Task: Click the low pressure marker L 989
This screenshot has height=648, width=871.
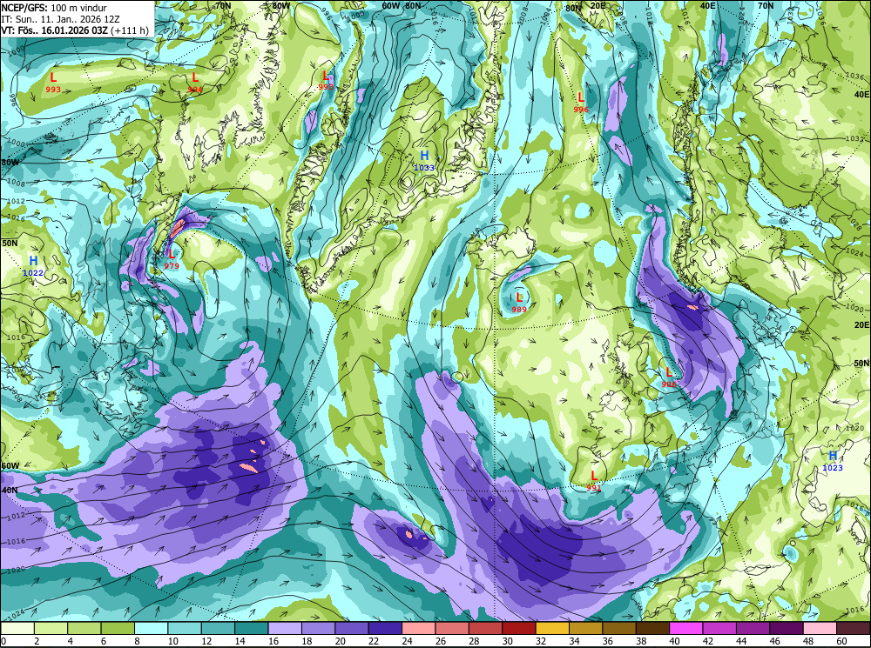Action: [x=519, y=303]
